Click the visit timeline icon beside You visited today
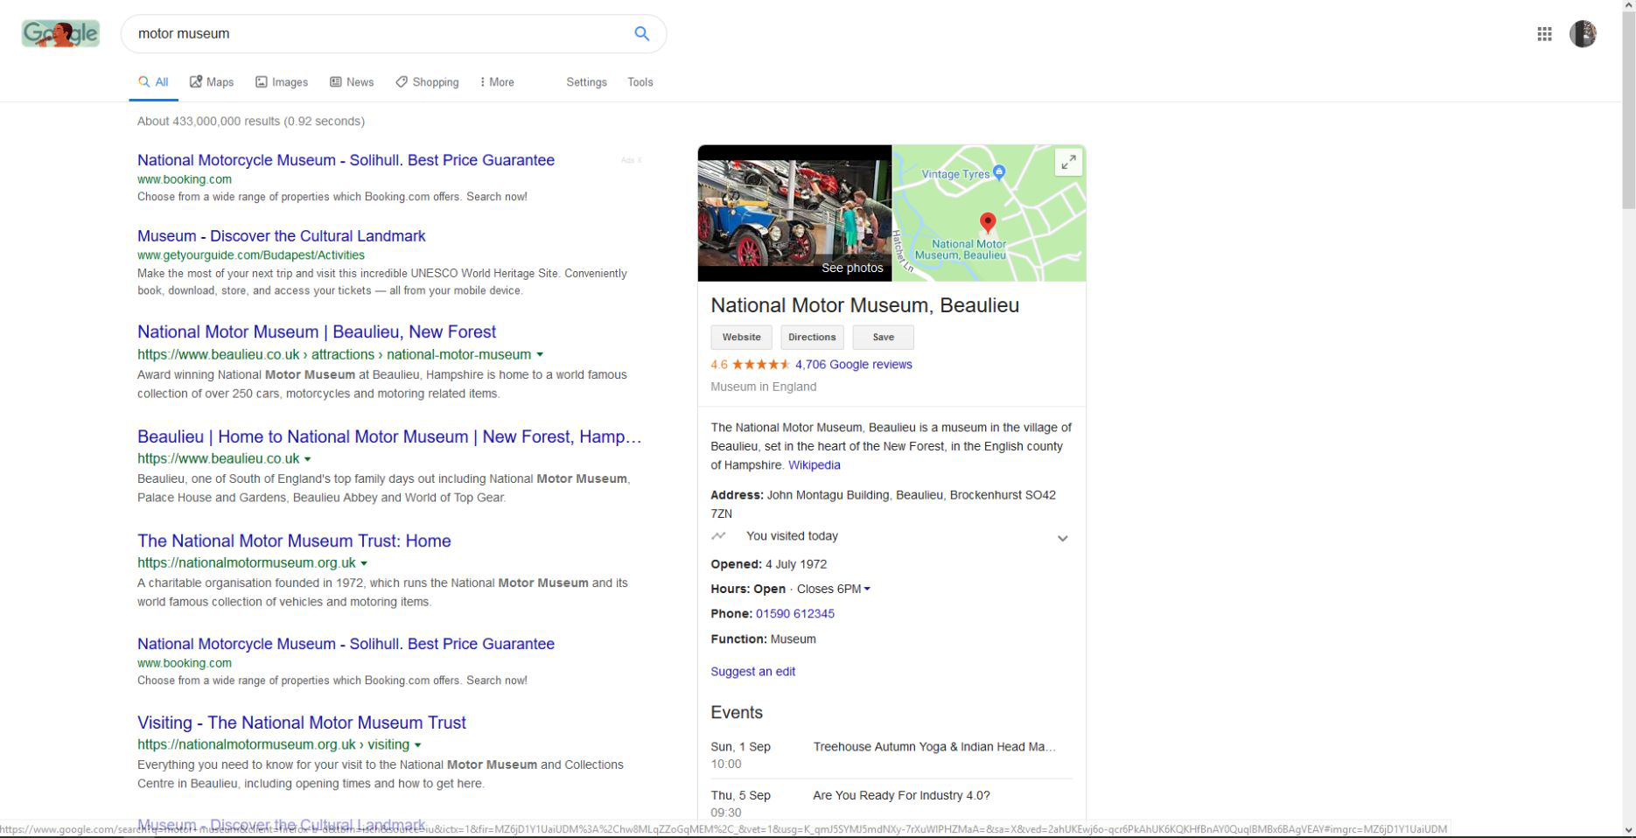Image resolution: width=1636 pixels, height=838 pixels. [718, 535]
